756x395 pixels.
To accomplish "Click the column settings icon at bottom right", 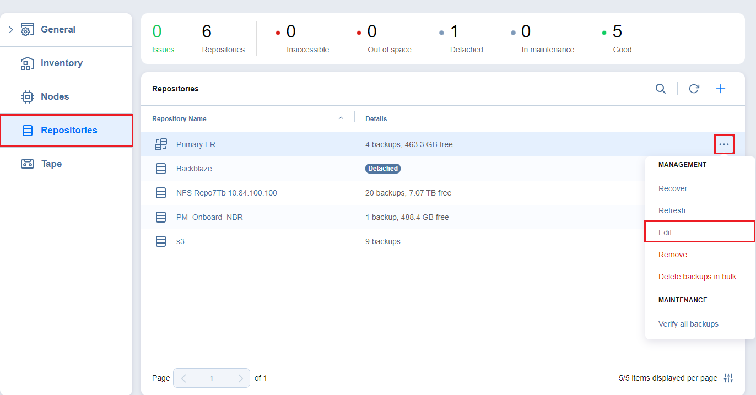I will coord(728,378).
